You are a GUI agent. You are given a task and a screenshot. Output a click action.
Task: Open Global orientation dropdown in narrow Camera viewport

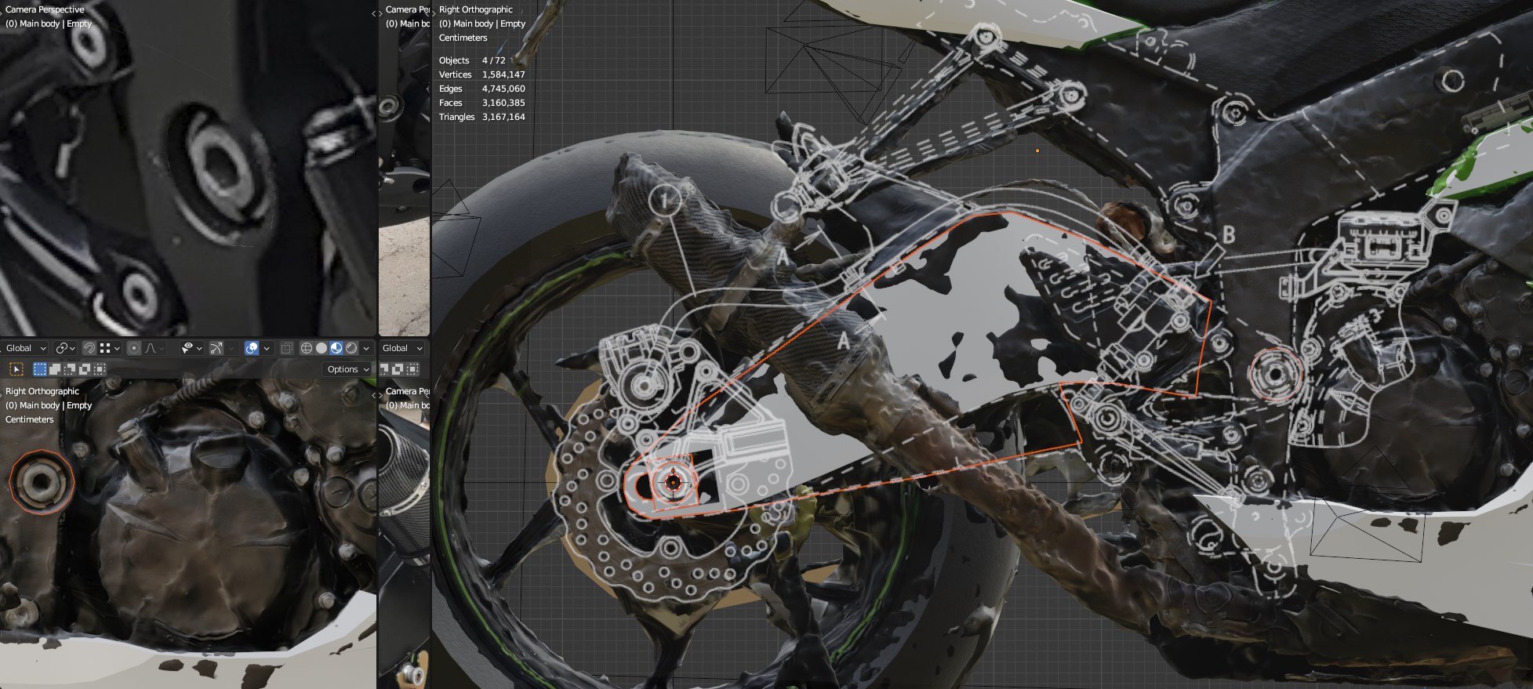point(403,348)
